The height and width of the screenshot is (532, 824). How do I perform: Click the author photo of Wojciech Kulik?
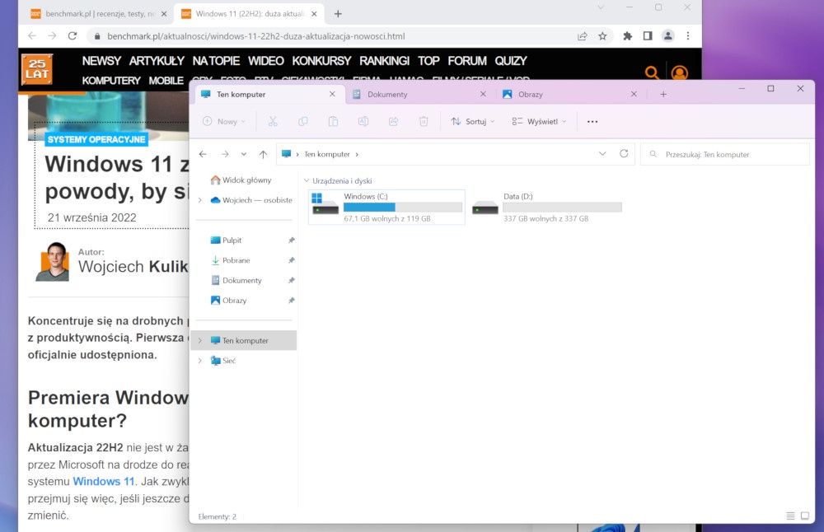point(53,261)
